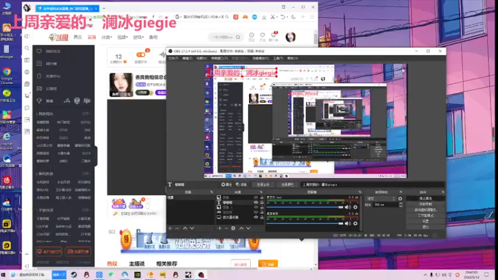Remove the source with the Sources panel minus icon

(x=226, y=228)
